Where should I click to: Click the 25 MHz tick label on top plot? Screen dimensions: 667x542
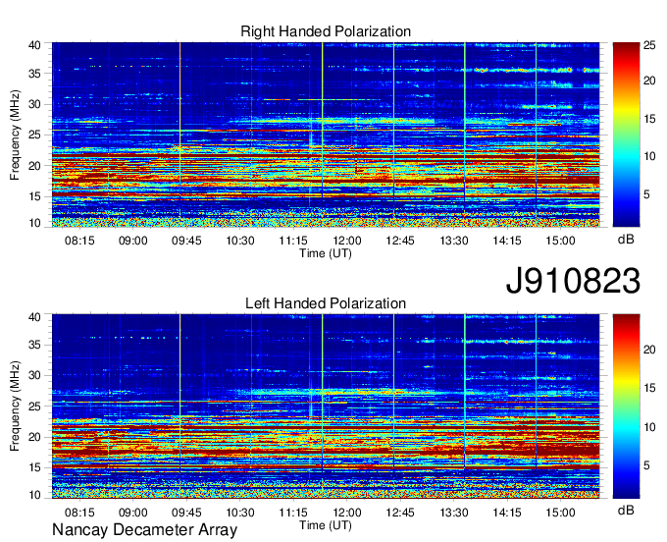[34, 135]
